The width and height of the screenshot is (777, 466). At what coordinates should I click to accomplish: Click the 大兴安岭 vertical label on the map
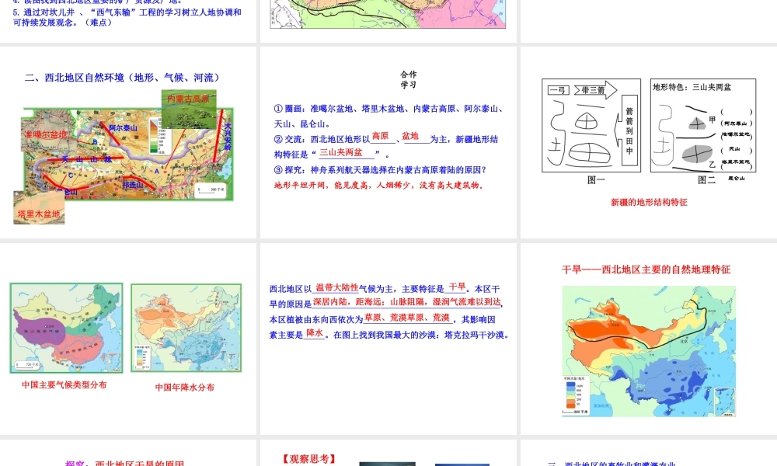[x=228, y=136]
